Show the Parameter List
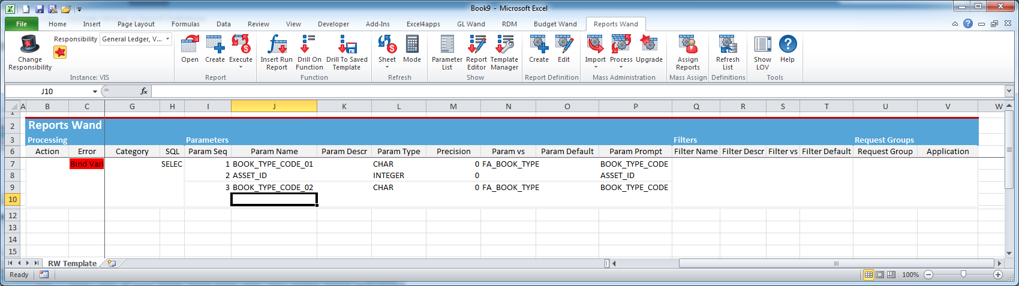This screenshot has width=1019, height=286. coord(447,44)
